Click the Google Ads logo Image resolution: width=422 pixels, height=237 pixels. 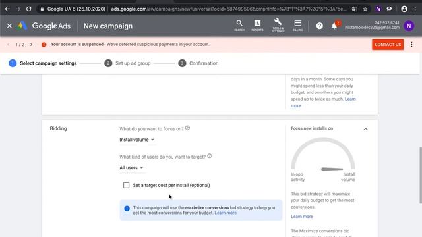coord(44,26)
